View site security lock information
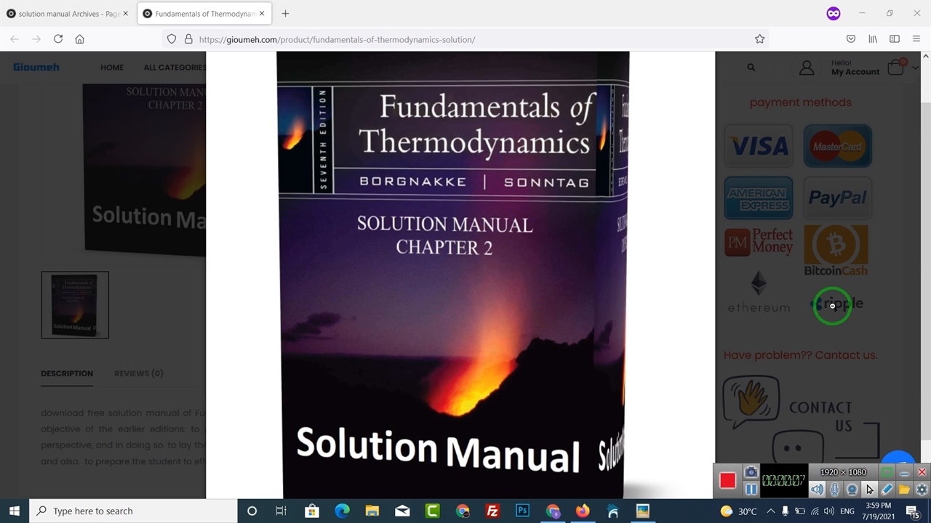 [188, 39]
